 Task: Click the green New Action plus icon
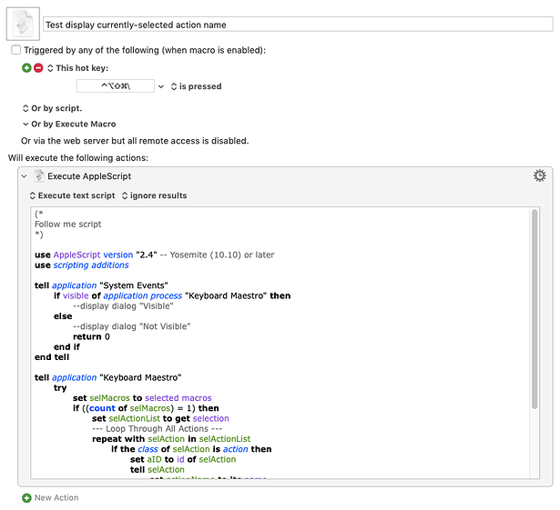pos(26,497)
